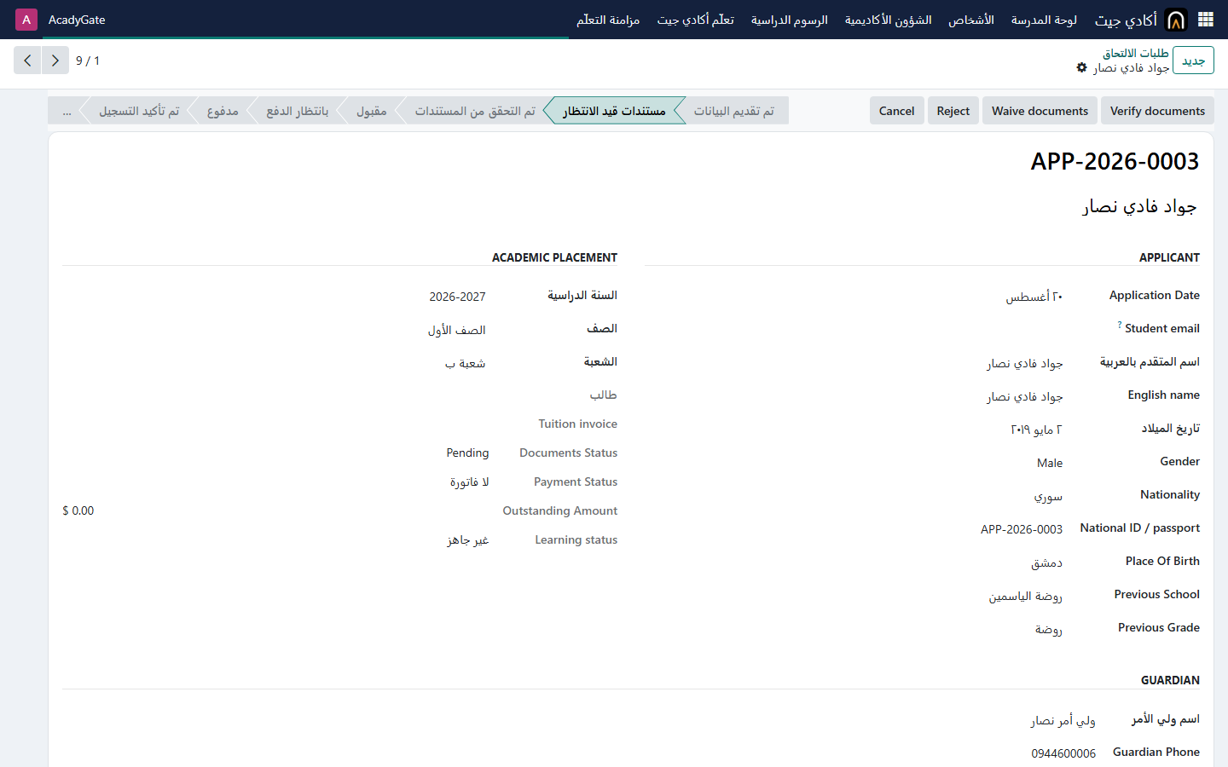Select تم تقديم البيانات stage
This screenshot has width=1228, height=767.
tap(733, 111)
